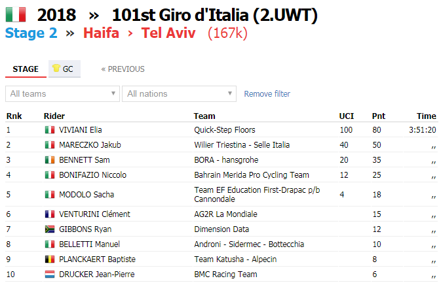Open the All nations dropdown

(x=179, y=93)
